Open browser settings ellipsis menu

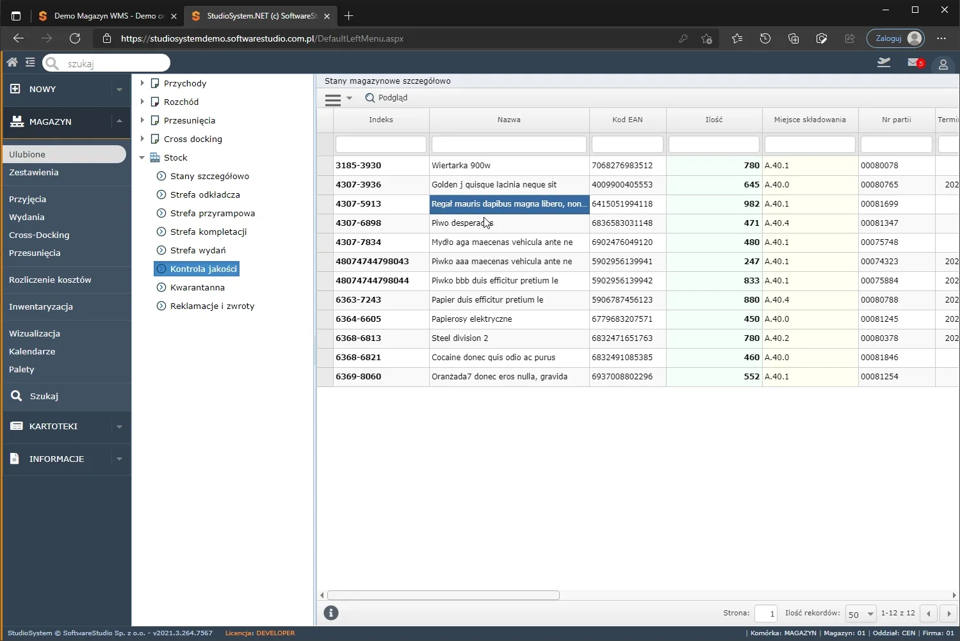click(x=941, y=38)
